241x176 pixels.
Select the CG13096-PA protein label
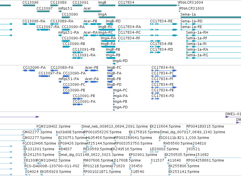coord(34,68)
